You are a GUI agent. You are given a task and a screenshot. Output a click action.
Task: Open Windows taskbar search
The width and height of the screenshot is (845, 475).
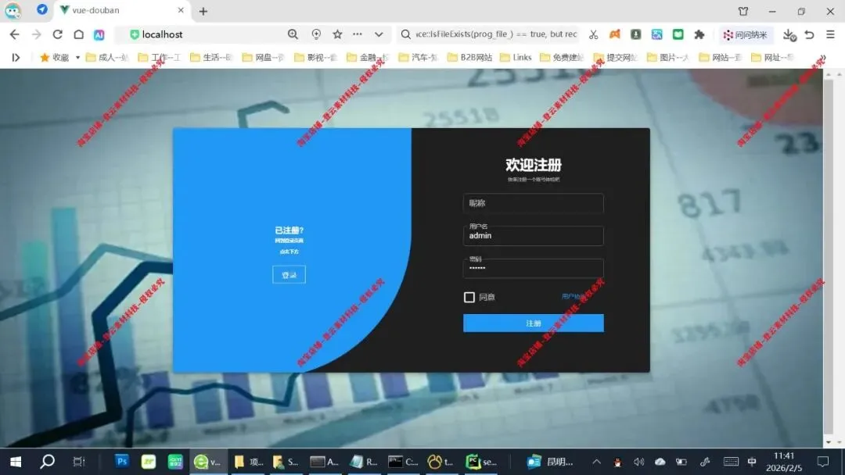[x=48, y=462]
